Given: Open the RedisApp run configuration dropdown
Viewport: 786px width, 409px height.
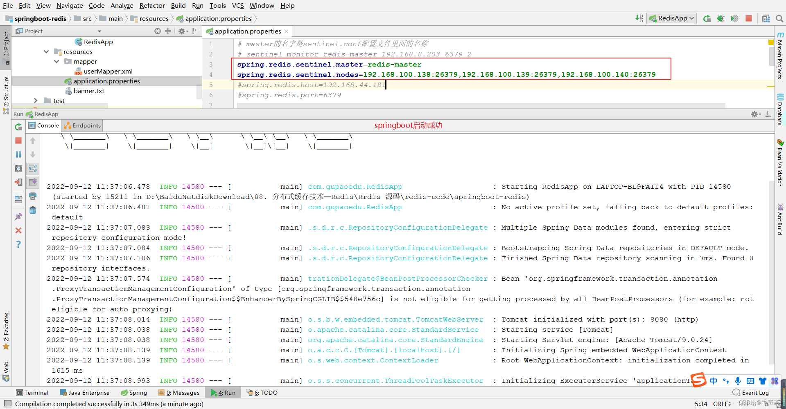Looking at the screenshot, I should coord(671,18).
